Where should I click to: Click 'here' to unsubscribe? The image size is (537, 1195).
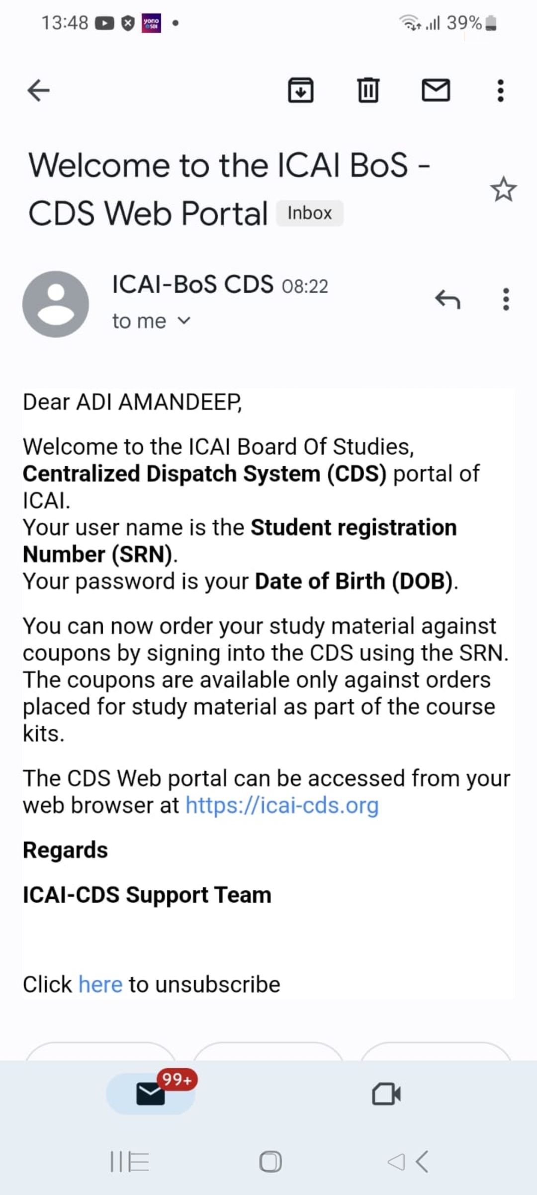[x=100, y=984]
